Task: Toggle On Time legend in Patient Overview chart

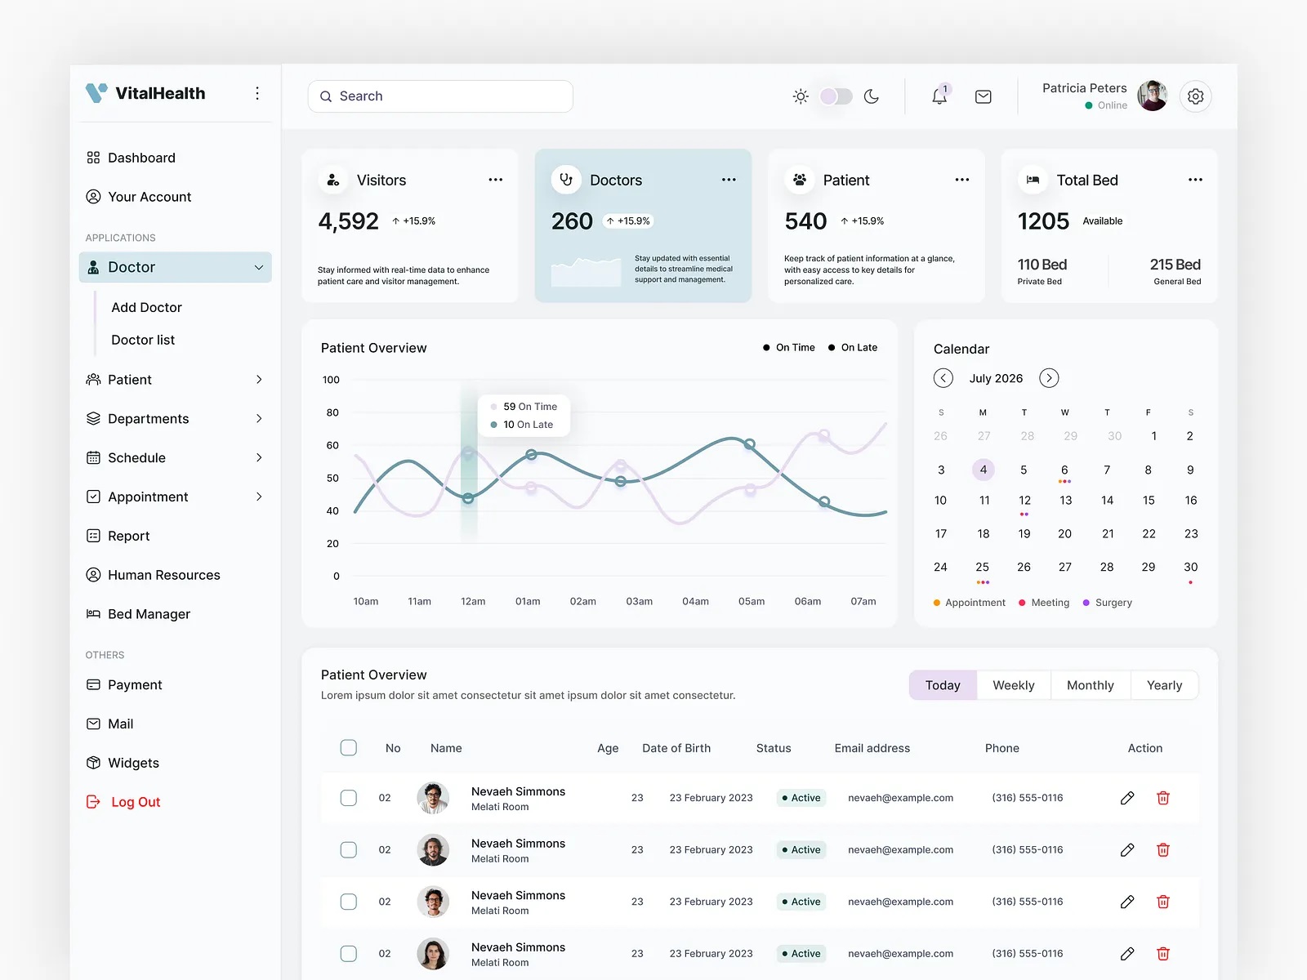Action: [789, 347]
